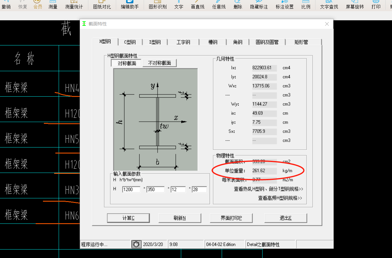Image resolution: width=392 pixels, height=258 pixels.
Task: Open 测量统计 measurement statistics
Action: coord(74,5)
